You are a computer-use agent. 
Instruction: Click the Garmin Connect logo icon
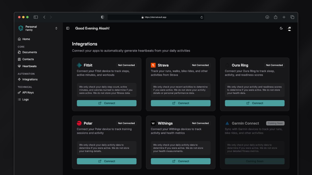click(x=227, y=123)
